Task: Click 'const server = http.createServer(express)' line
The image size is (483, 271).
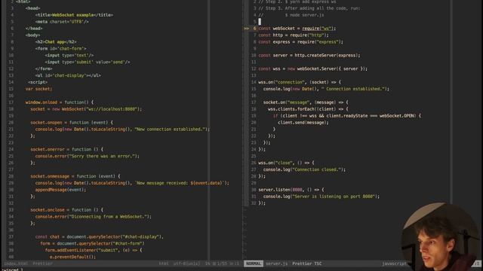Action: tap(309, 55)
